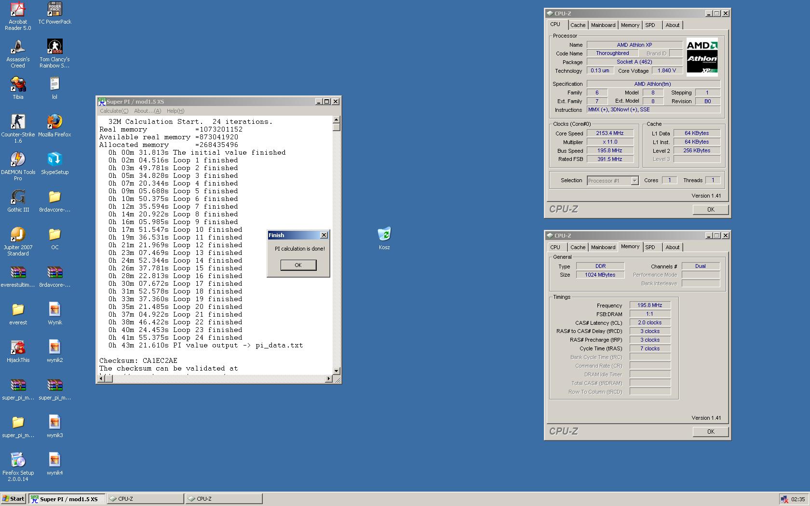Switch to Cache tab in top CPU-Z
The image size is (810, 506).
point(578,25)
